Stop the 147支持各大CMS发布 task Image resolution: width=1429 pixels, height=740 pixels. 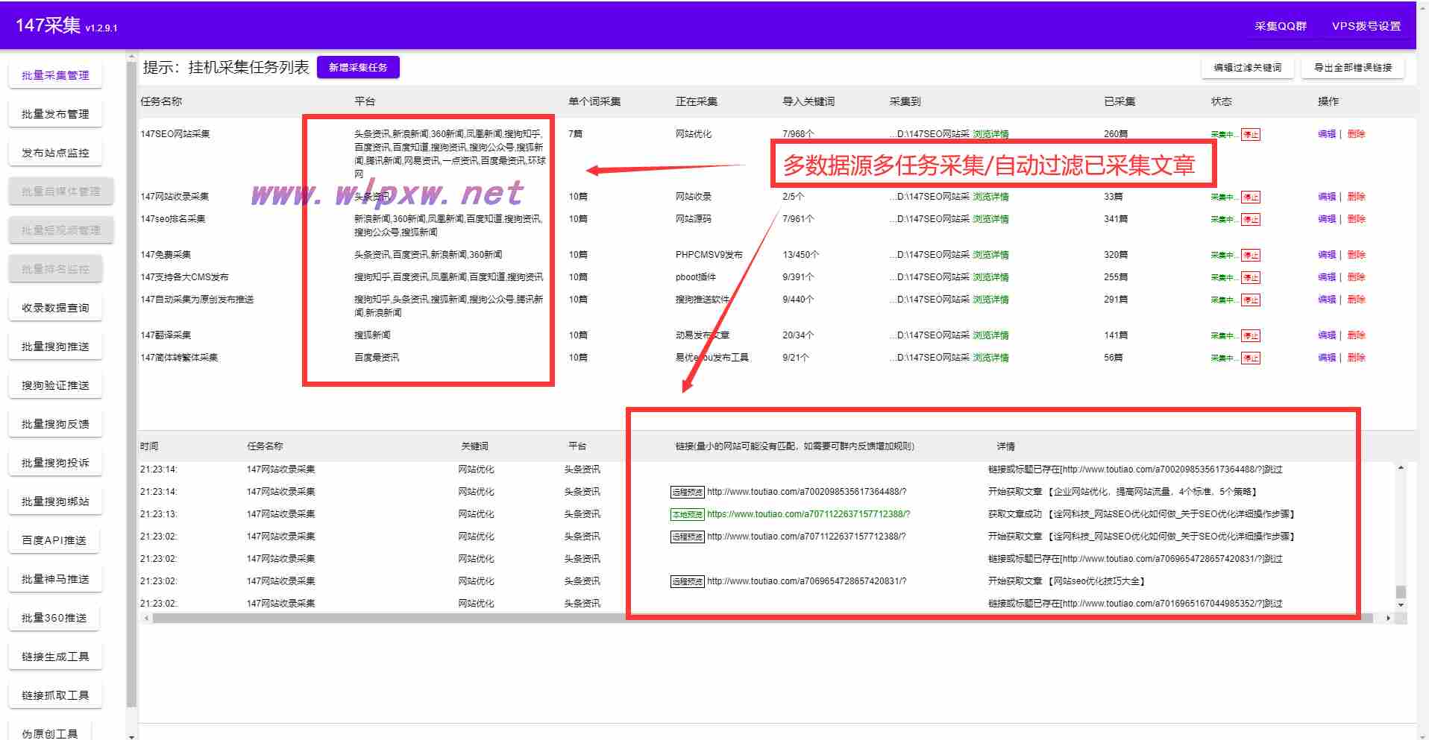[x=1251, y=278]
